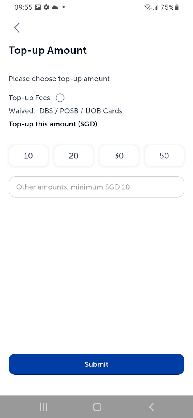Screen dimensions: 193x418
Task: Go back using the top-left arrow
Action: [x=17, y=28]
